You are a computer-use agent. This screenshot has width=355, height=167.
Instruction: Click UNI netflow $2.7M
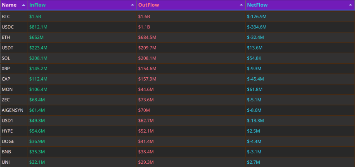pyautogui.click(x=253, y=162)
